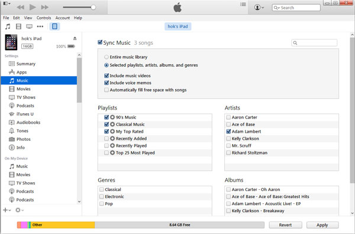Open Music under On My Device
This screenshot has height=234, width=355.
coord(22,166)
